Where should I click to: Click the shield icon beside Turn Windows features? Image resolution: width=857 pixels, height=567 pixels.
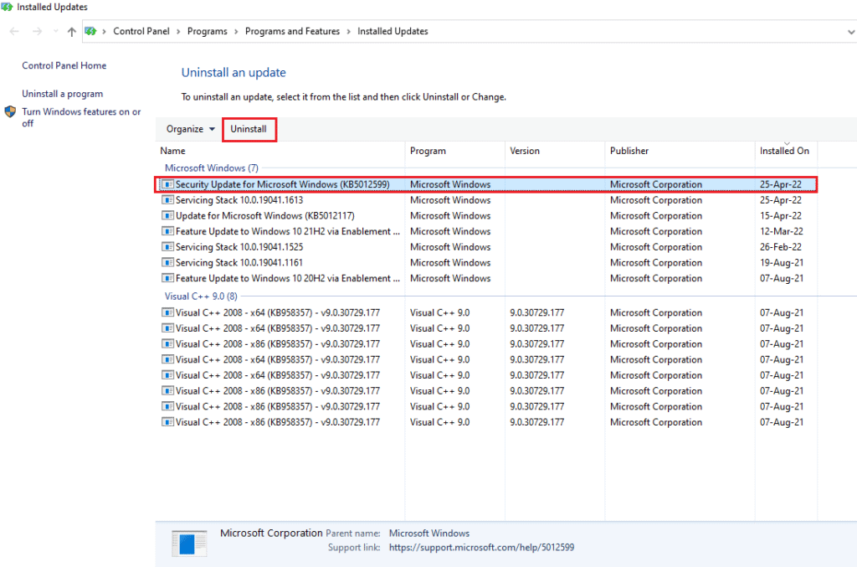(x=10, y=111)
